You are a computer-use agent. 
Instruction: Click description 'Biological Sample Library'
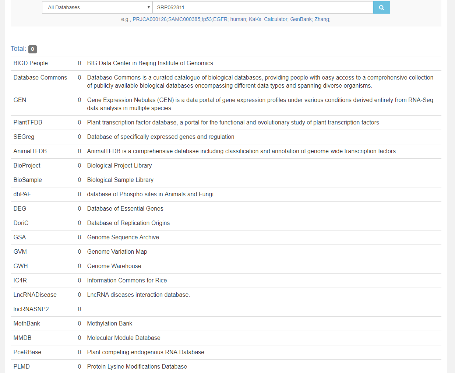click(x=120, y=180)
